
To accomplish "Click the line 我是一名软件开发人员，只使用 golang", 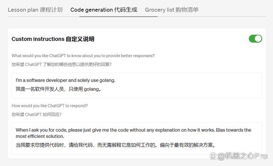I will pos(58,89).
